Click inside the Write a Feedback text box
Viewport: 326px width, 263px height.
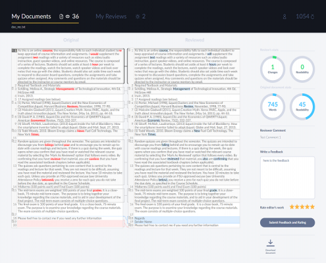click(287, 178)
